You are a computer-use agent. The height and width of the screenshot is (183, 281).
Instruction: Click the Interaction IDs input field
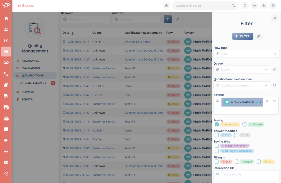250,174
